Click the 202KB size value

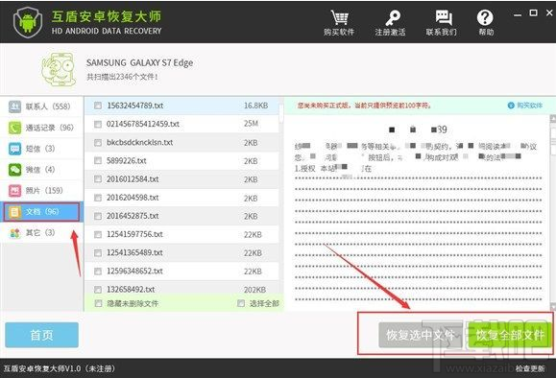coord(254,290)
